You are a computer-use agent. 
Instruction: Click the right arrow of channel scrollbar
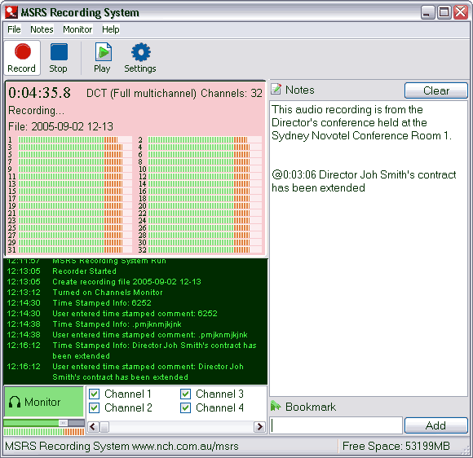tap(259, 426)
